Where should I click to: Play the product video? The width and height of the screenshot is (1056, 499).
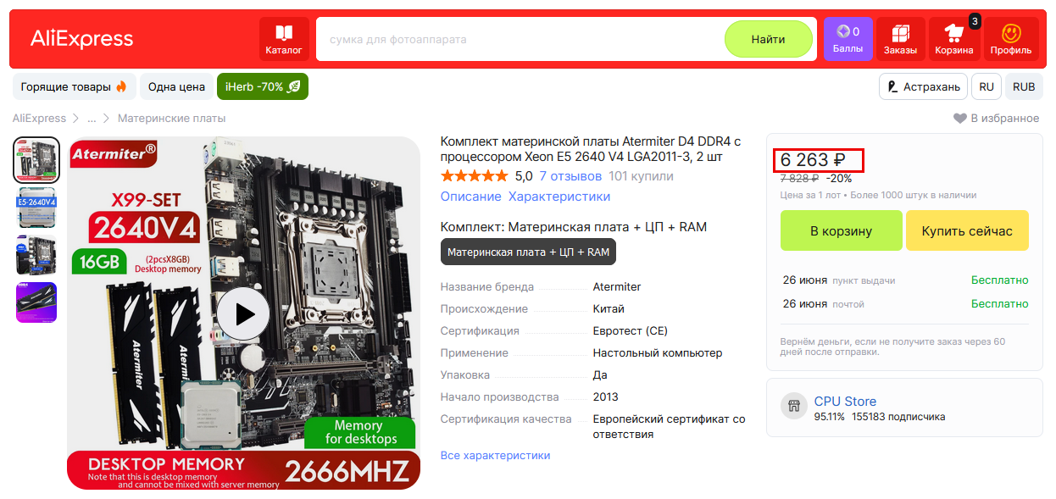[243, 314]
